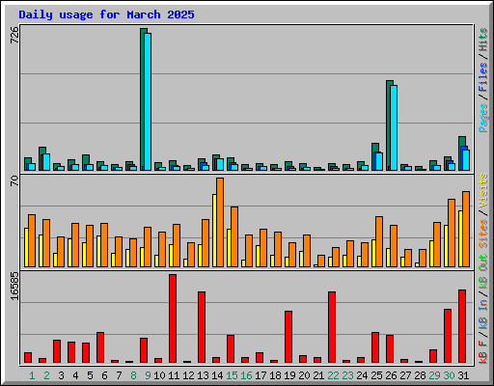Screen dimensions: 494x386
Task: Click the red kB bar for day 11
Action: (173, 318)
